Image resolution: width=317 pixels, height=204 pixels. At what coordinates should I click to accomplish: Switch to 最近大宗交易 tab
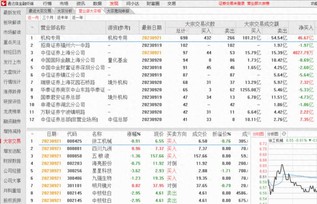pyautogui.click(x=40, y=11)
